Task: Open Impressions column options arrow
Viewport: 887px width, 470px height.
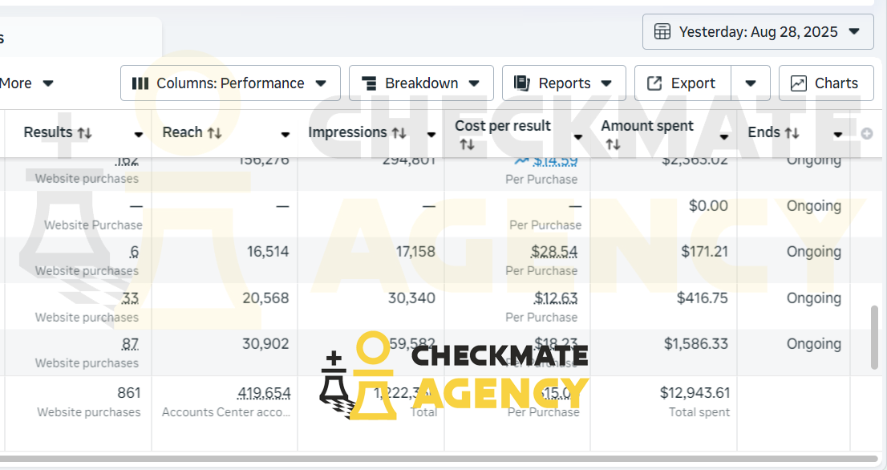Action: pos(431,134)
